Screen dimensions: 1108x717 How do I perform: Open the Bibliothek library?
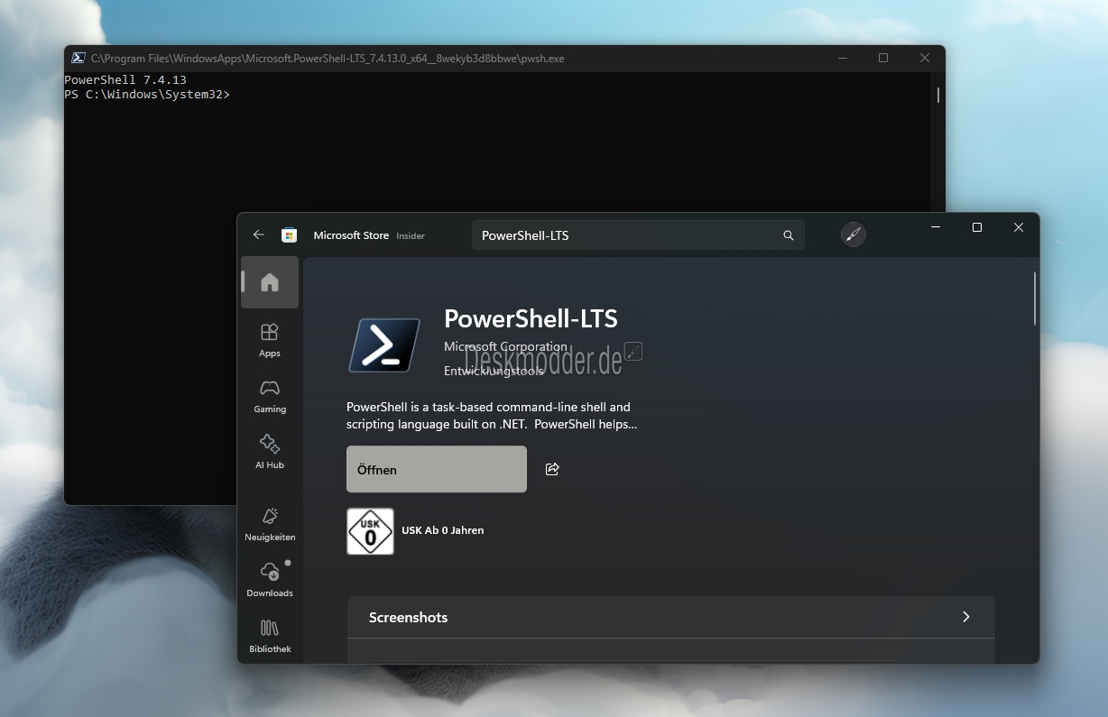pyautogui.click(x=270, y=636)
